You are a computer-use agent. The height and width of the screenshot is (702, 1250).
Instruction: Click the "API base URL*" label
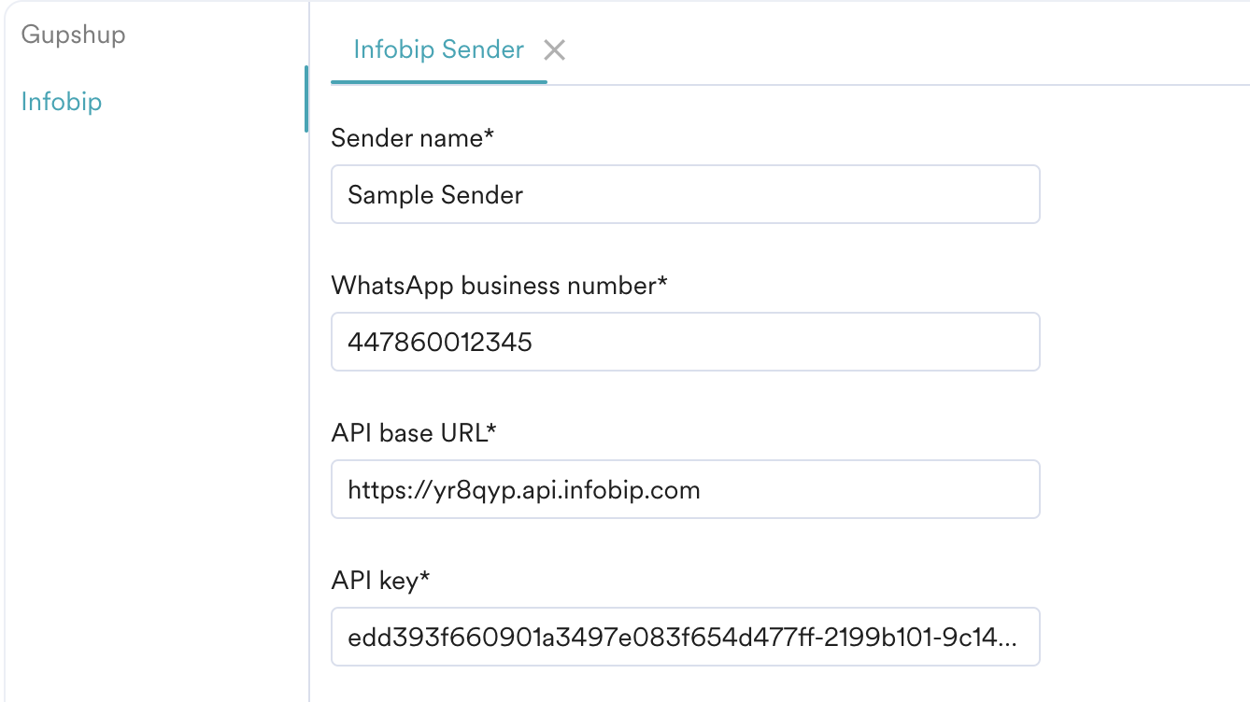[414, 433]
